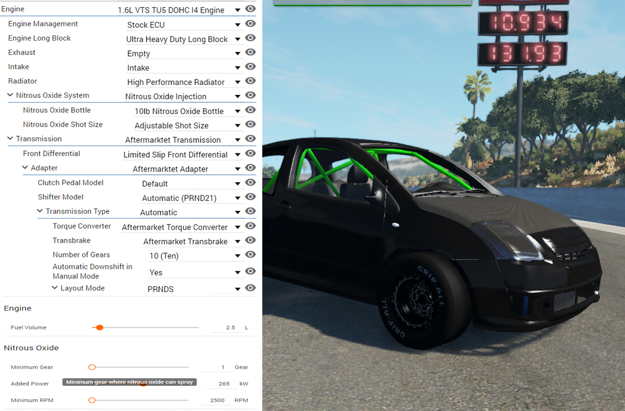Screen dimensions: 625x411
Task: Click the Minimum Gear value field
Action: (217, 367)
